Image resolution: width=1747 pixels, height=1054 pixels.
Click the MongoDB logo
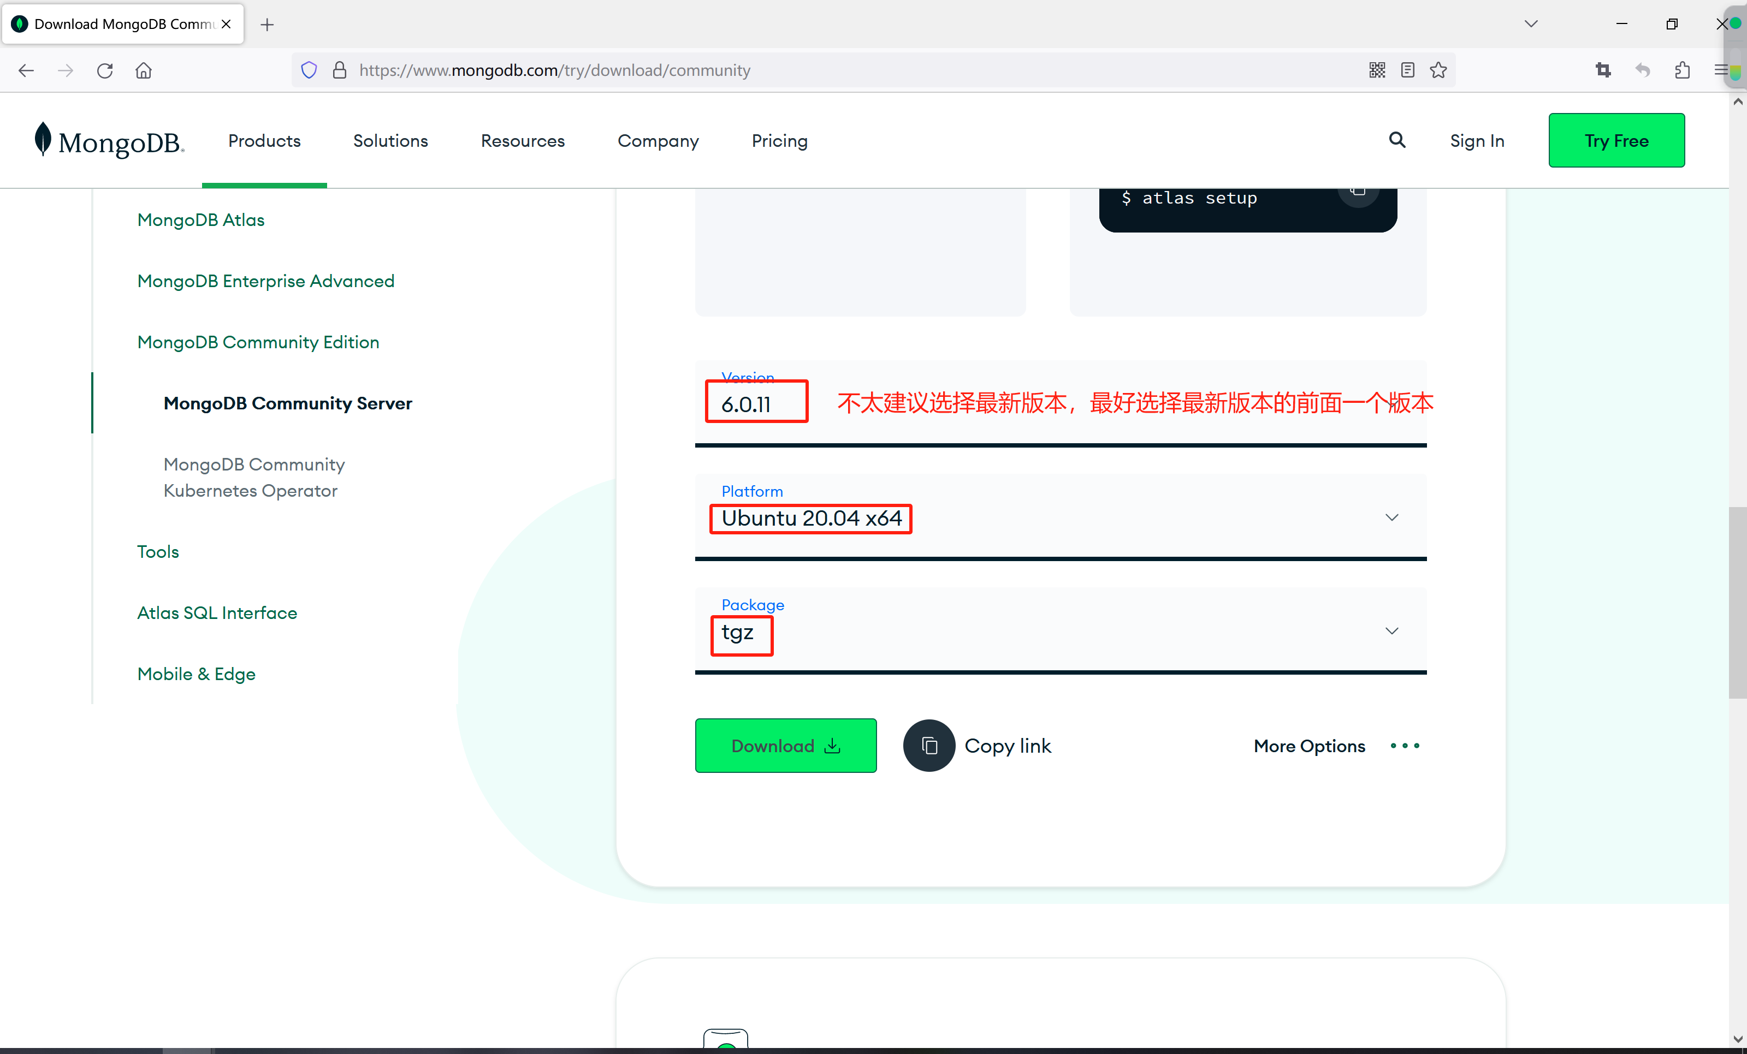[110, 140]
